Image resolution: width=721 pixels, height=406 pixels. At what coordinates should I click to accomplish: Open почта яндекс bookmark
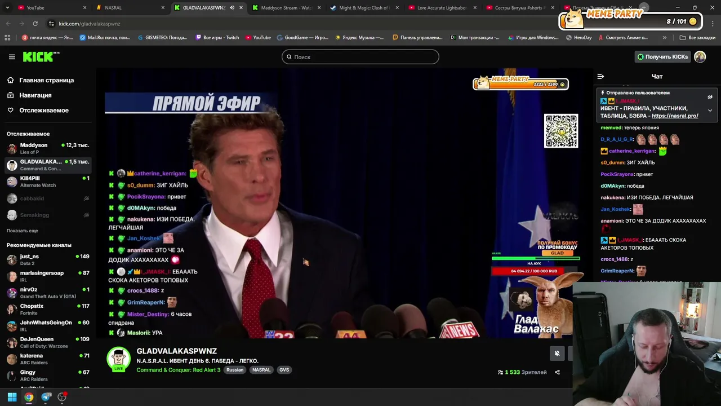(x=48, y=38)
